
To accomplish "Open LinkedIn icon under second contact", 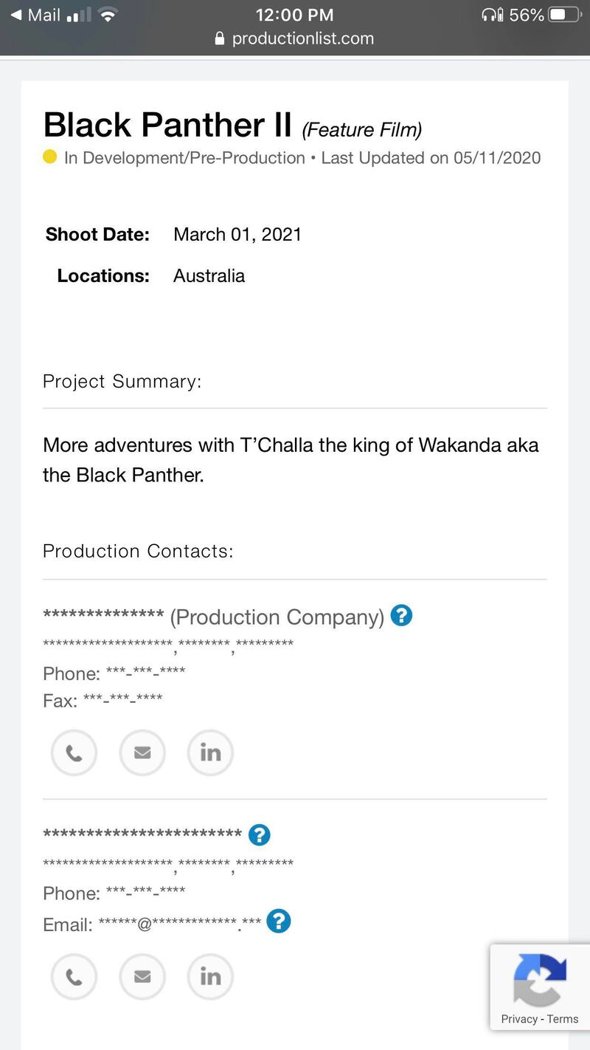I will coord(210,977).
